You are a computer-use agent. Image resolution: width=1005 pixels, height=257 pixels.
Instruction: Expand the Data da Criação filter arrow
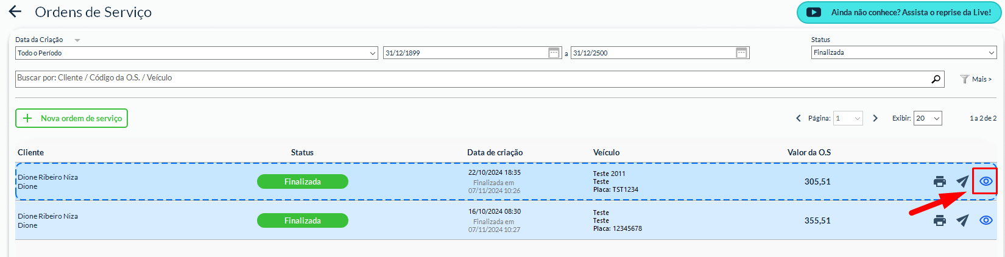coord(77,40)
